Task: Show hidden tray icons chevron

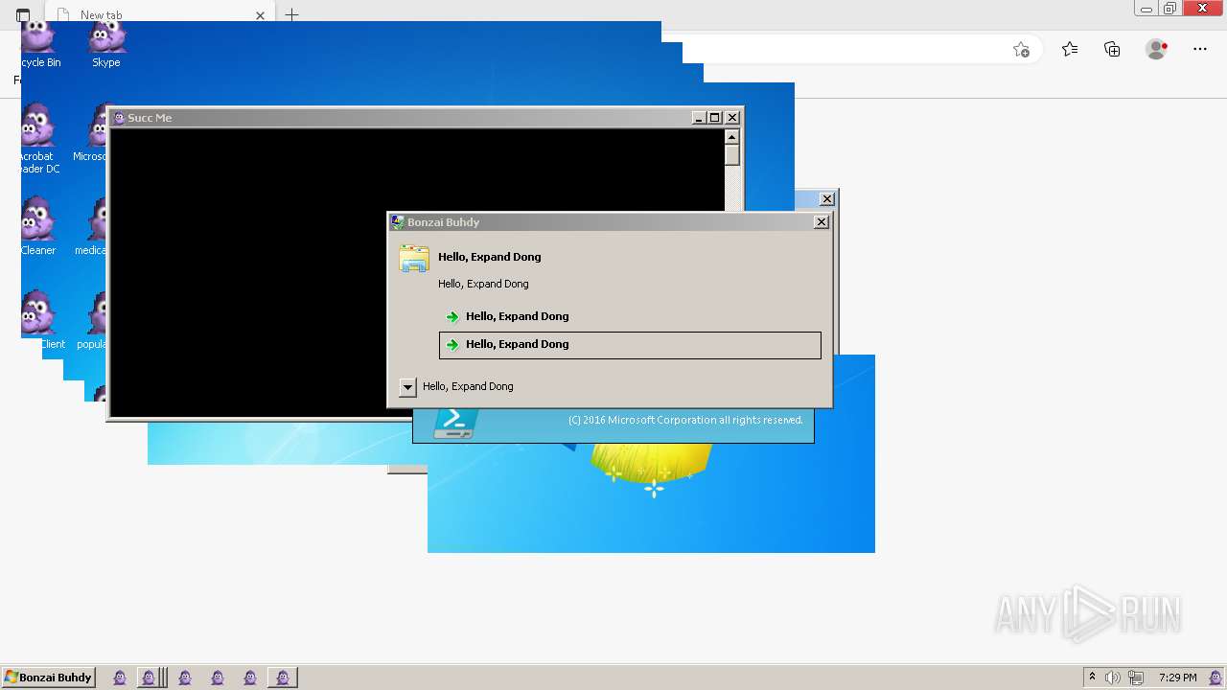Action: click(x=1092, y=678)
